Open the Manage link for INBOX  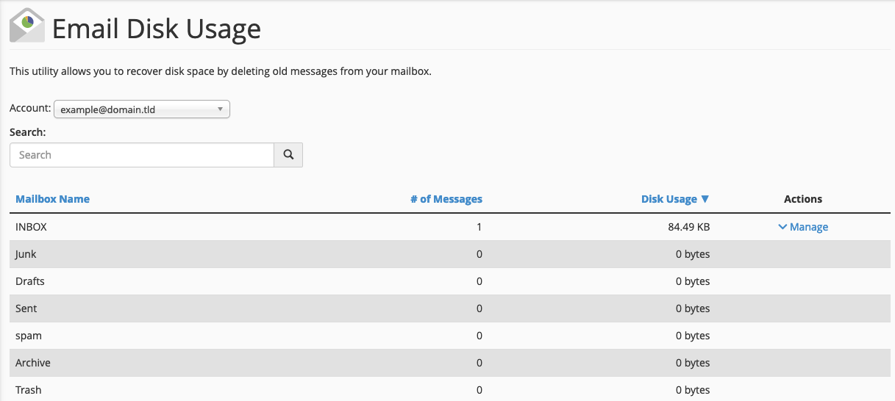click(x=808, y=227)
